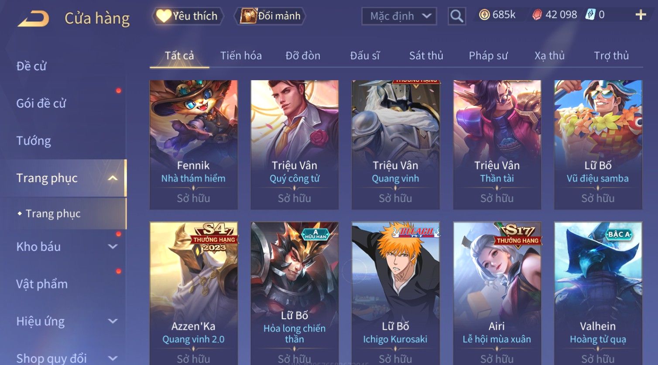
Task: Select the Tiến hóa tab
Action: coord(241,56)
